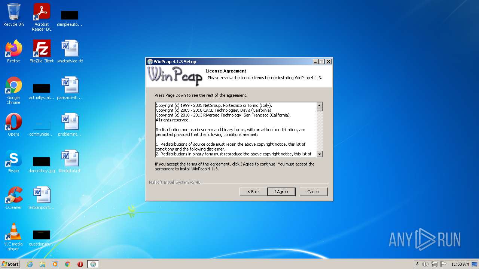The image size is (479, 269).
Task: Open whatadvice.rtf document
Action: tap(70, 52)
